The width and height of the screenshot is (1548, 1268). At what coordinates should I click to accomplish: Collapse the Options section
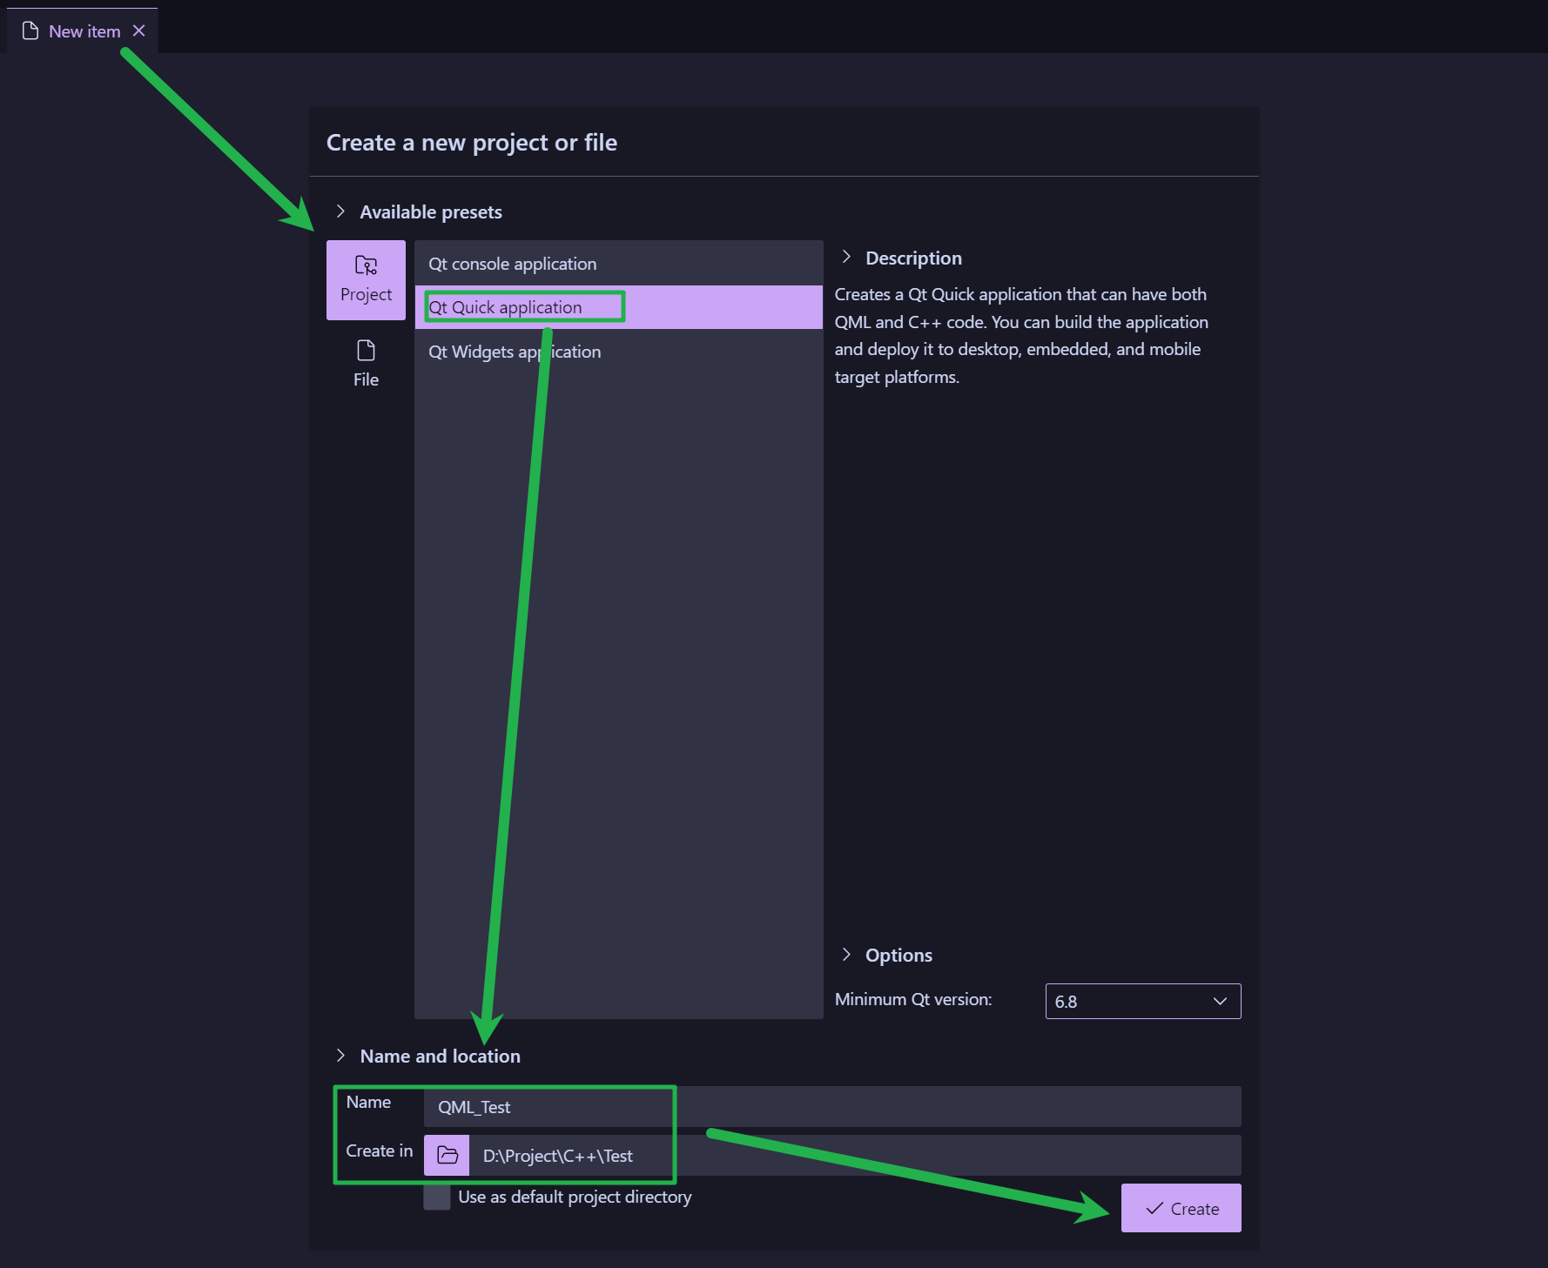846,955
